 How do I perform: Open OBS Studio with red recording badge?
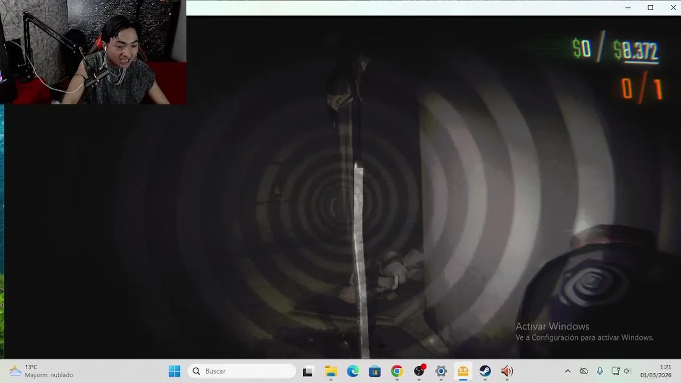[419, 371]
